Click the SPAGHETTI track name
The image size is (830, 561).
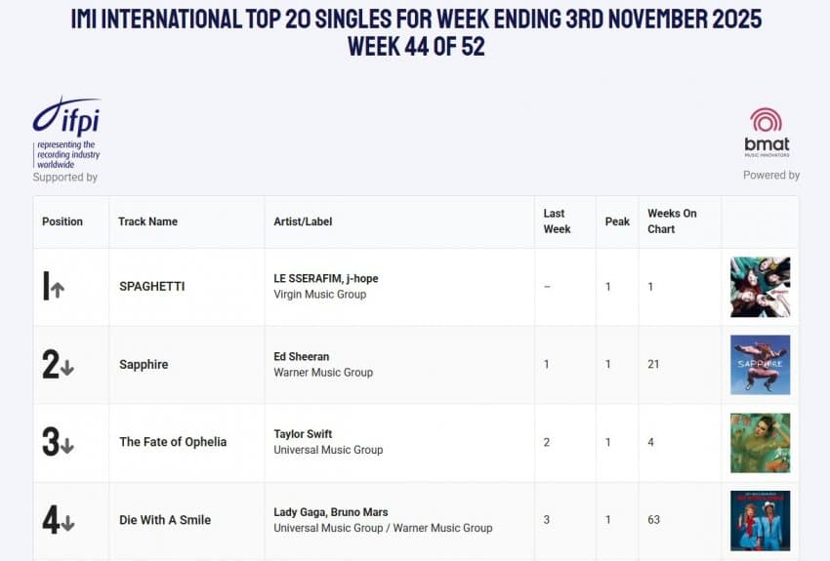coord(151,287)
